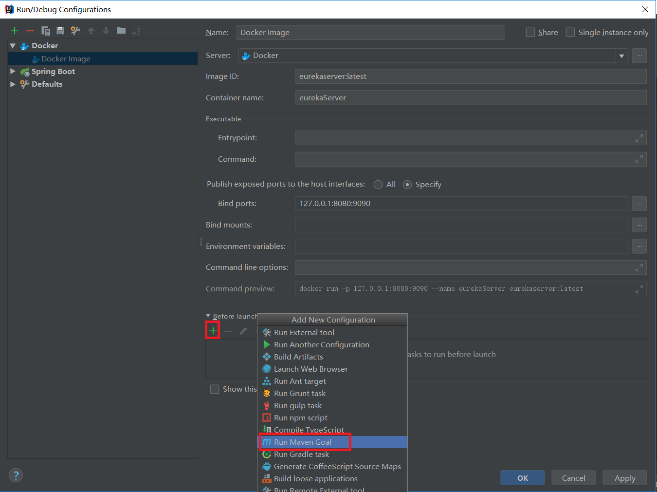Expand the Spring Boot tree node
The width and height of the screenshot is (657, 492).
[13, 71]
